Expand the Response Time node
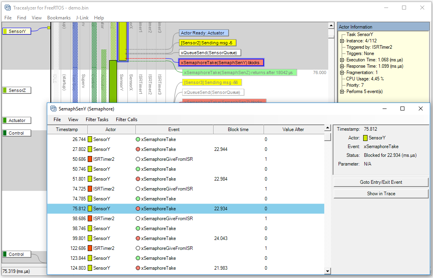433x278 pixels. (x=342, y=66)
